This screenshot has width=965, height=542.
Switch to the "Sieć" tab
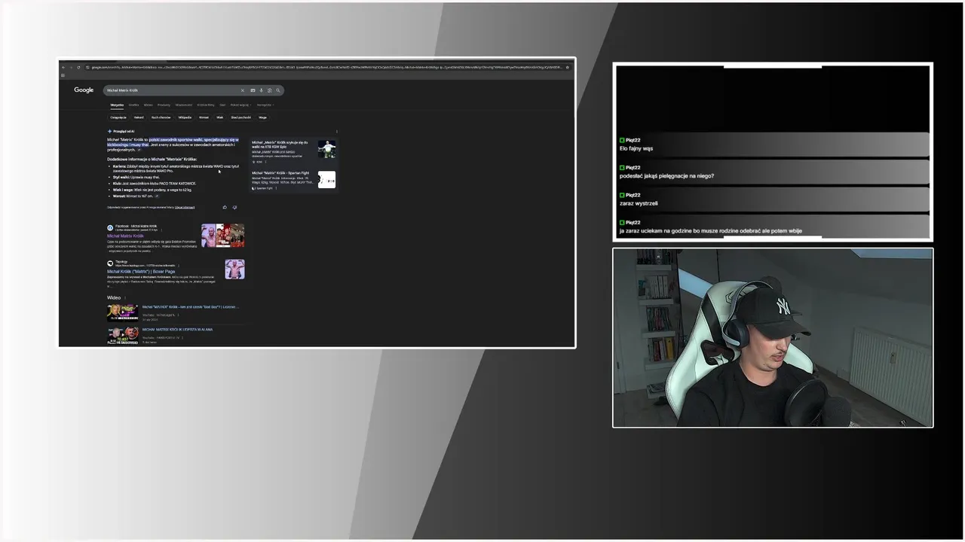point(222,105)
